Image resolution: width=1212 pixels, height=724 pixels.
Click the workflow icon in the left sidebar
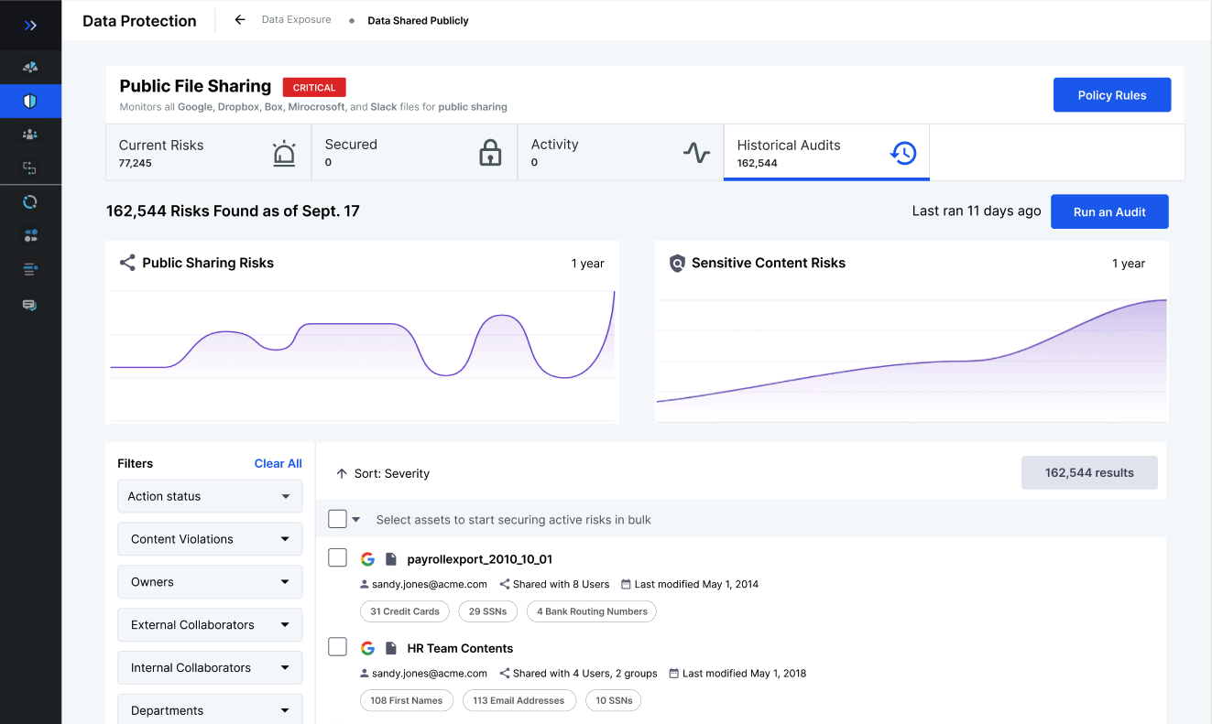click(30, 167)
